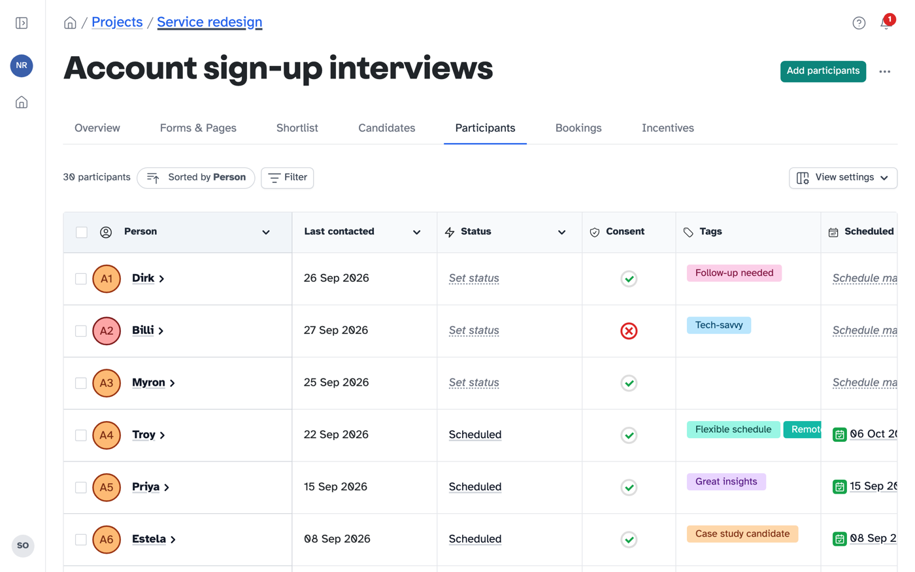Open the NR user avatar
This screenshot has height=572, width=915.
tap(22, 65)
